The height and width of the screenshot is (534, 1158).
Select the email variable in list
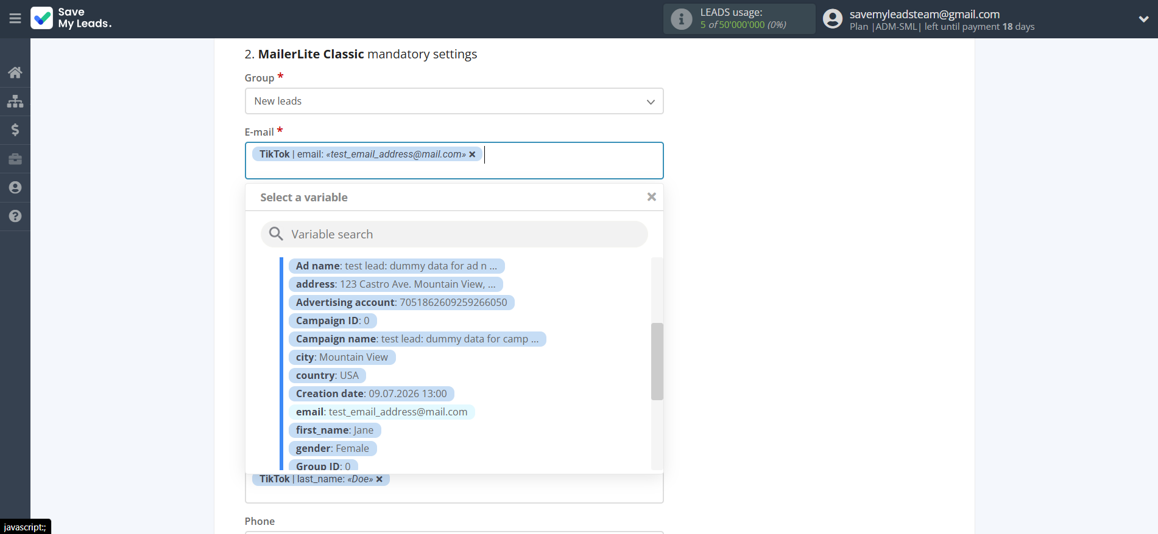(382, 412)
